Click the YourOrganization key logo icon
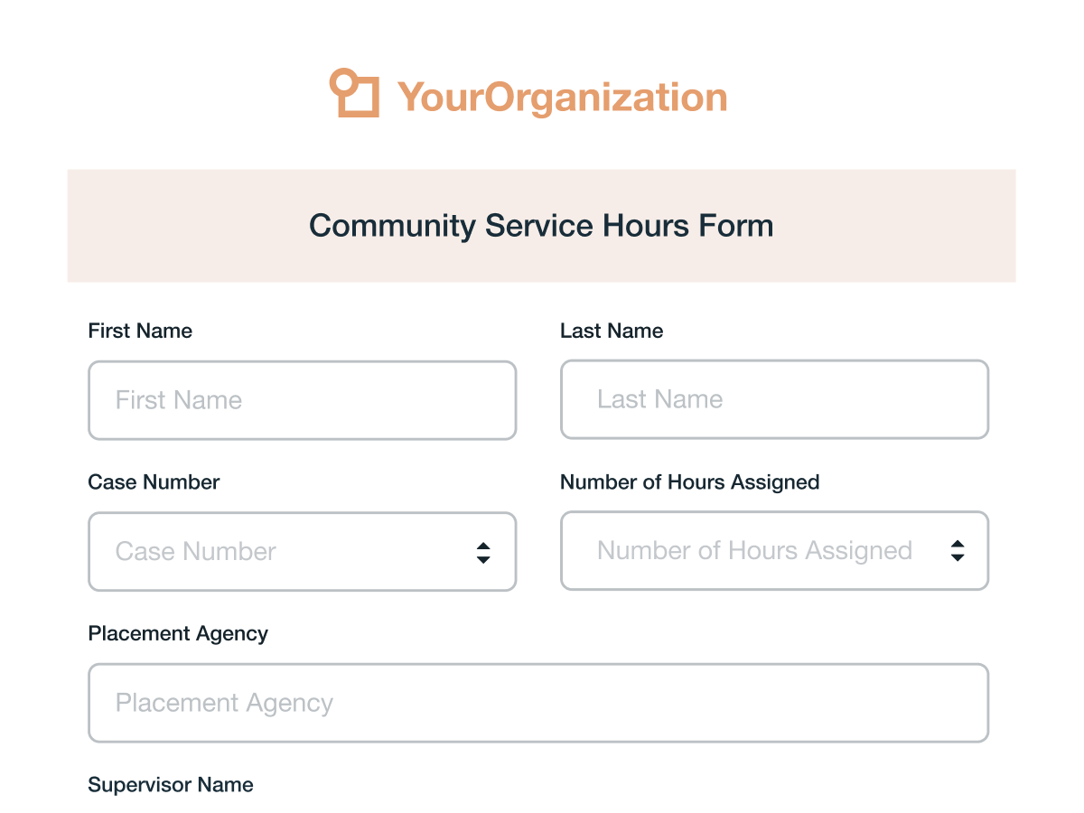 click(x=356, y=93)
